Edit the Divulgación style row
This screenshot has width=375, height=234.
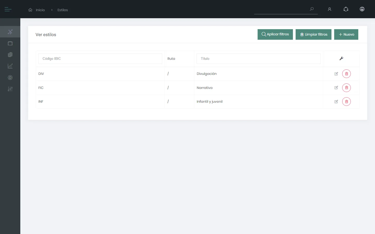click(x=336, y=74)
